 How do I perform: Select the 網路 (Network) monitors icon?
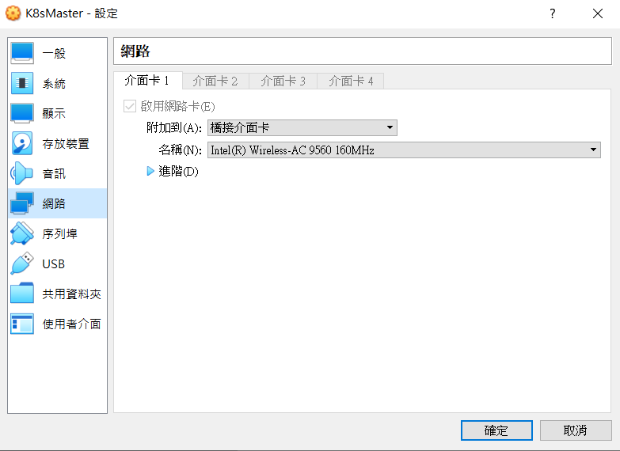pyautogui.click(x=22, y=203)
